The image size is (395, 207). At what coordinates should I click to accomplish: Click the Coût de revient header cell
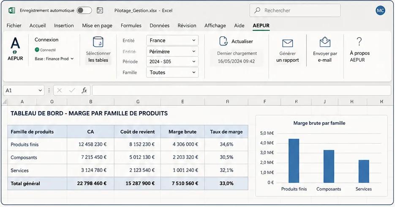tap(138, 132)
